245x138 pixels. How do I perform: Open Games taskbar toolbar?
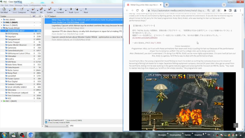pyautogui.click(x=188, y=135)
